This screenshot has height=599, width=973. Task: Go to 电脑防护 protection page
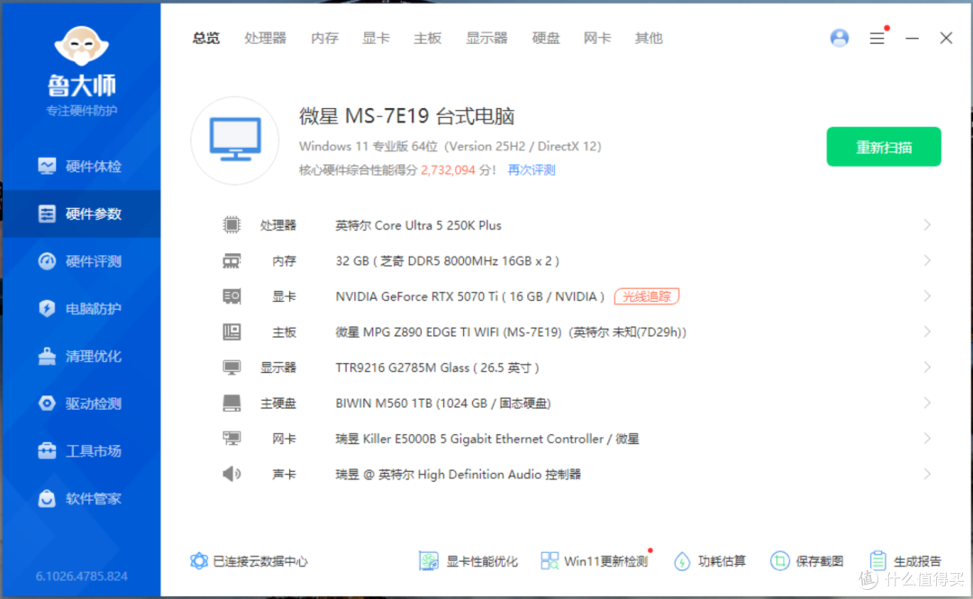(x=81, y=308)
